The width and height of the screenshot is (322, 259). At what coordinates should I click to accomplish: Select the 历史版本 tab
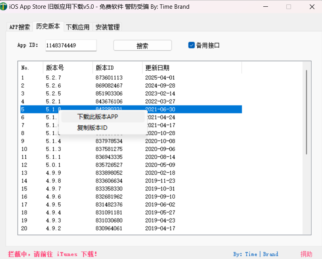click(x=48, y=26)
